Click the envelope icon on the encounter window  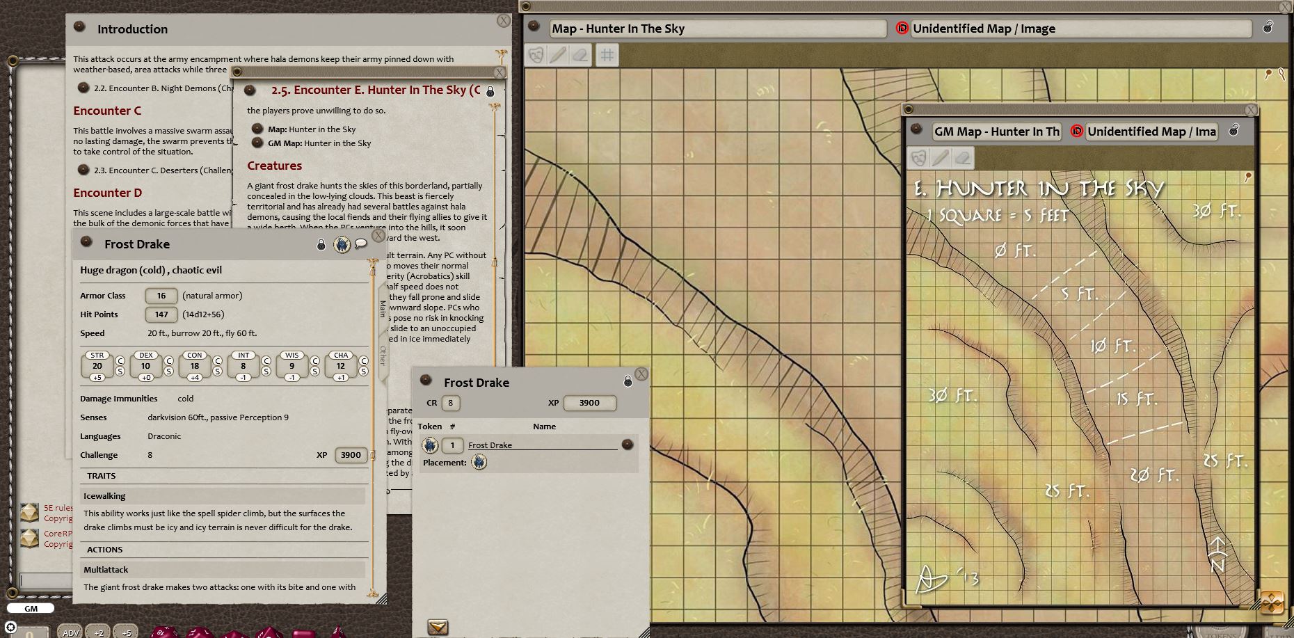point(438,626)
